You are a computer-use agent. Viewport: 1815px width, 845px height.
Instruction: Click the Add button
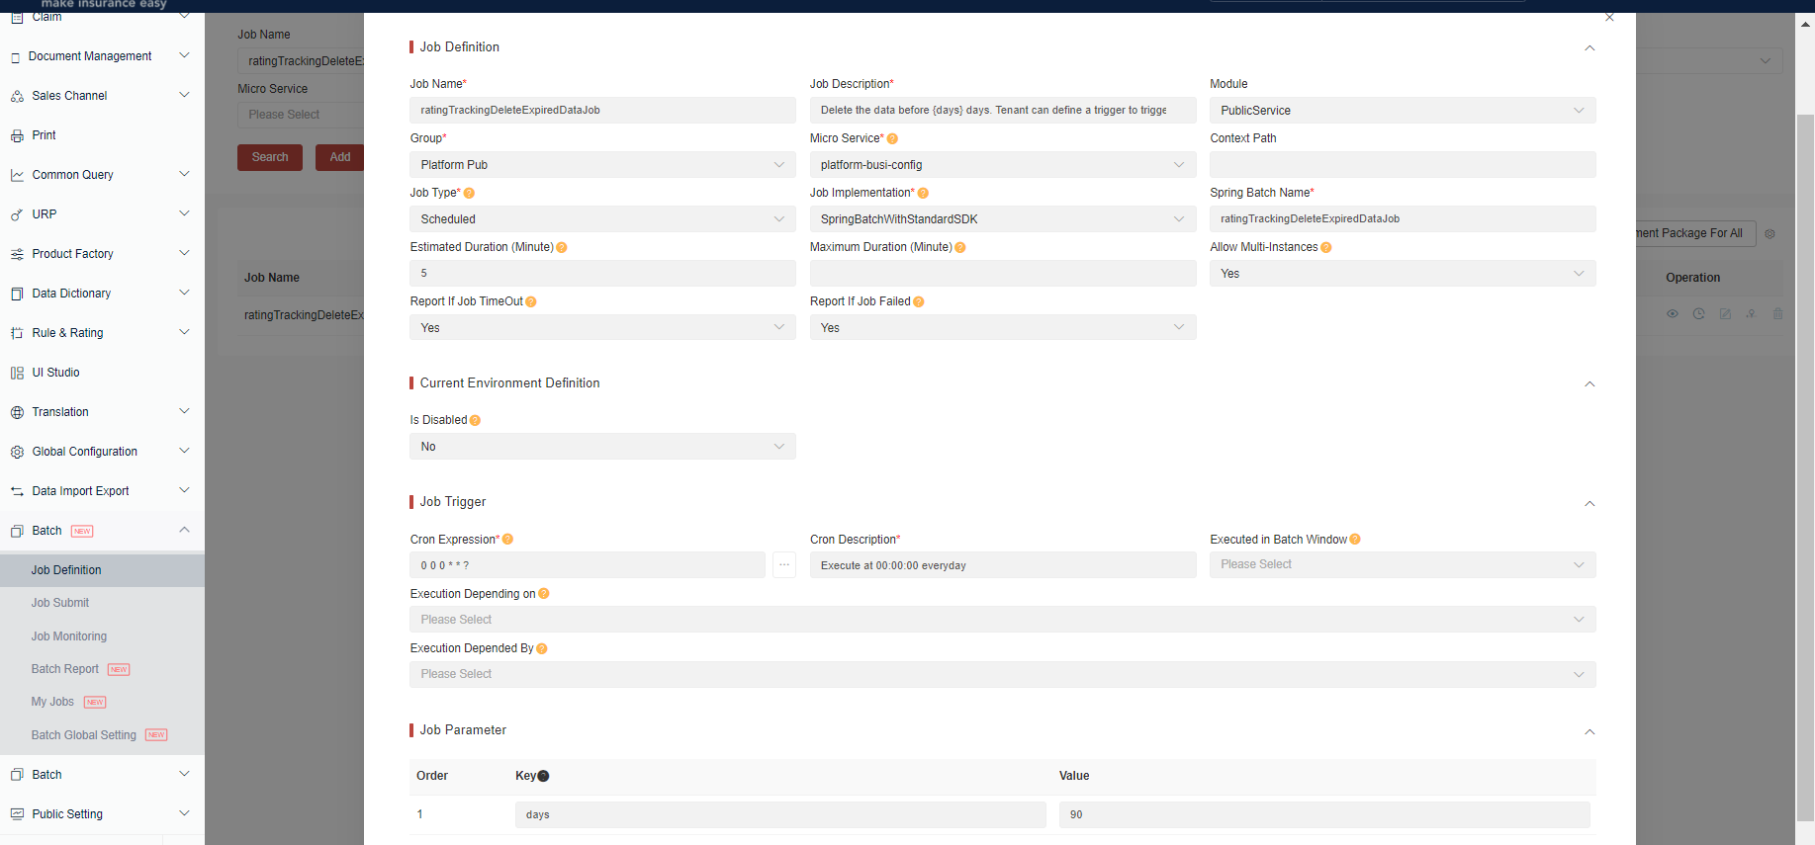[x=340, y=157]
